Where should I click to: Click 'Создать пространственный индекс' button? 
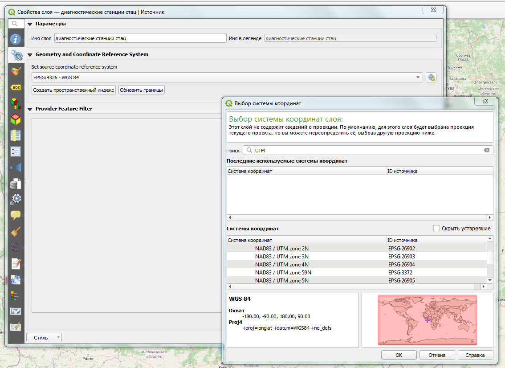click(73, 90)
